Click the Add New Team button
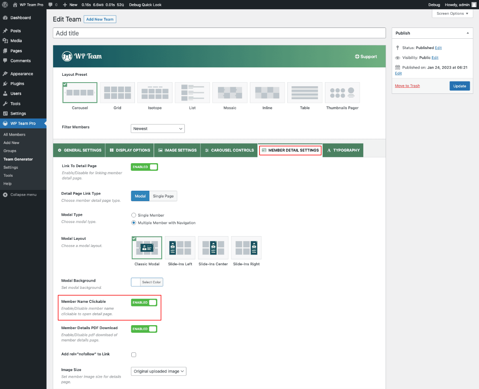This screenshot has height=389, width=479. coord(100,19)
